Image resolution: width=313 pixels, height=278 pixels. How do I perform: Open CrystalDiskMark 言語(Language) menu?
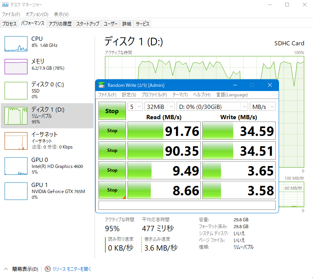click(232, 95)
